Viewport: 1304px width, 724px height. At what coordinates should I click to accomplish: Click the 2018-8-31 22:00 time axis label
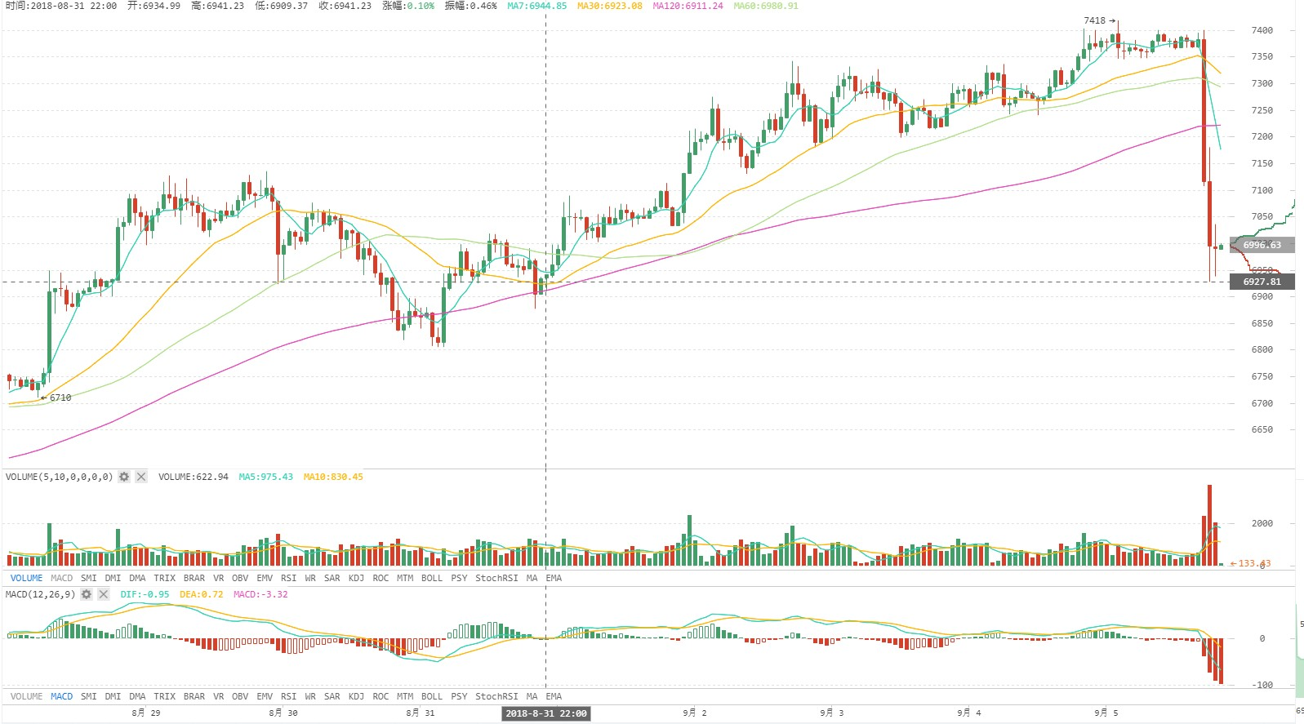pyautogui.click(x=545, y=713)
